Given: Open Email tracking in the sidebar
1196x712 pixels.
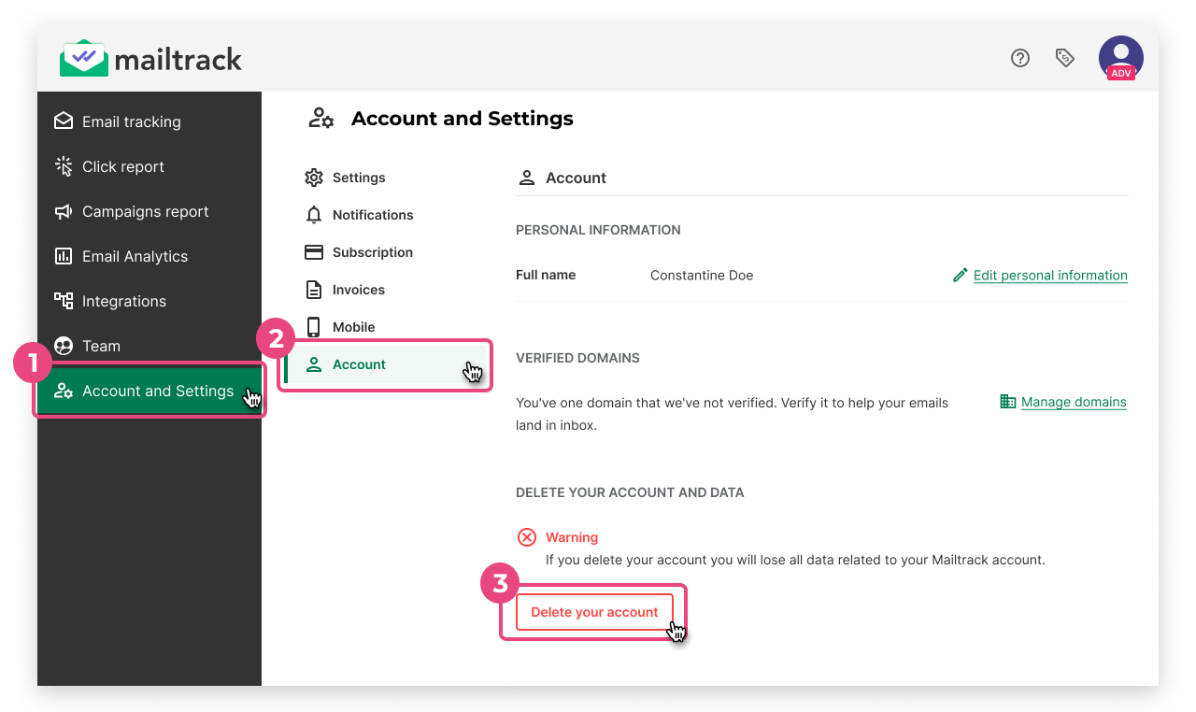Looking at the screenshot, I should 131,121.
